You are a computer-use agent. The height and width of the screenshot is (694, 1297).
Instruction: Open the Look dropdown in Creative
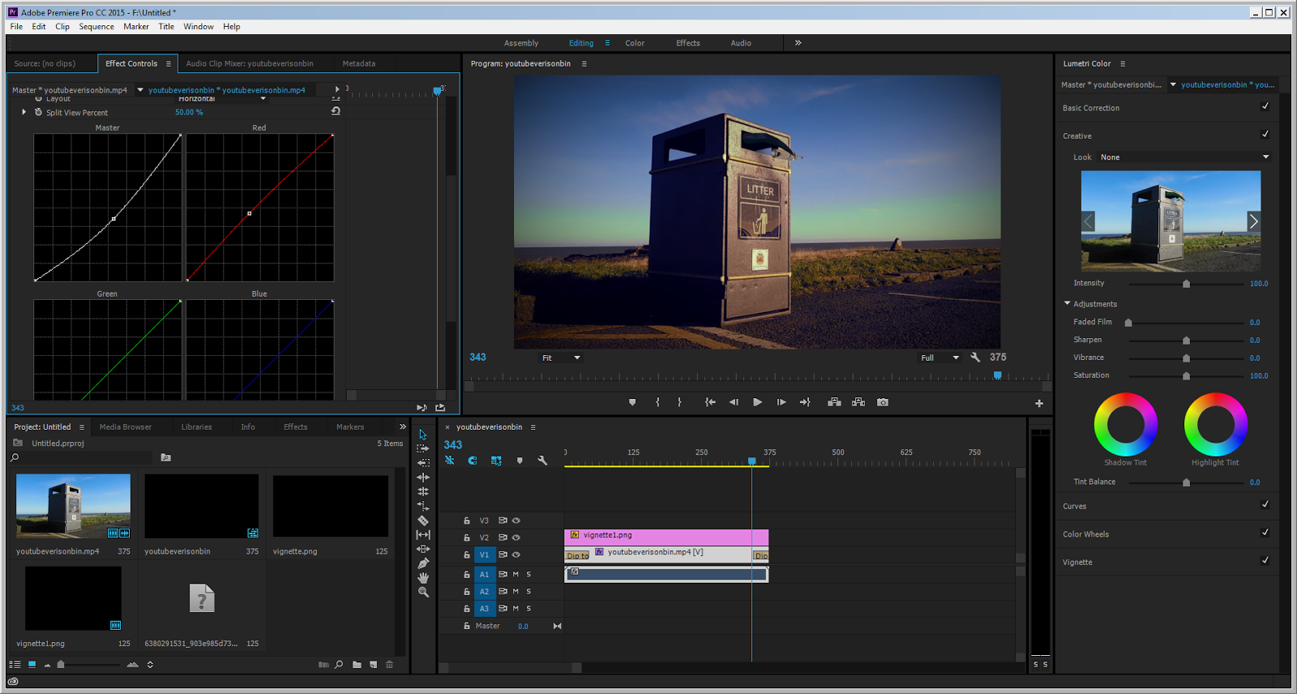1184,157
